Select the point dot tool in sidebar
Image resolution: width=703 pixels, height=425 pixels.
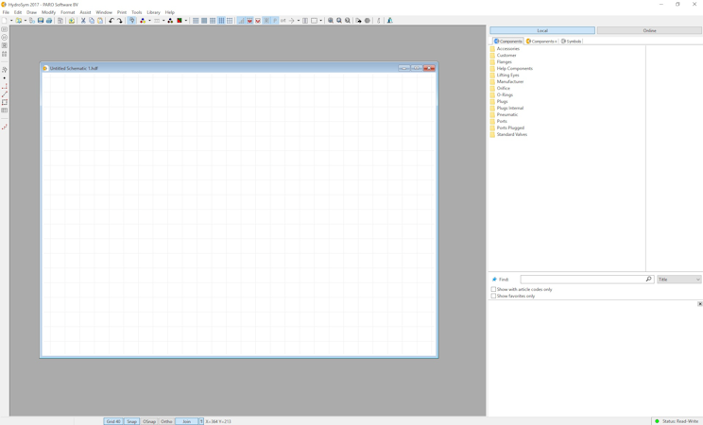pos(5,78)
